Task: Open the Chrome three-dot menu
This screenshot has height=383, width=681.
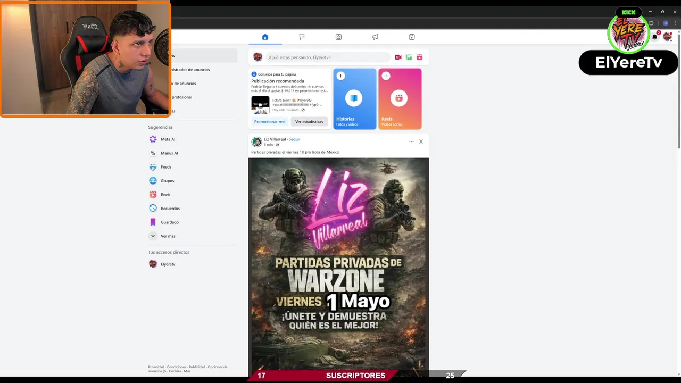Action: [676, 23]
